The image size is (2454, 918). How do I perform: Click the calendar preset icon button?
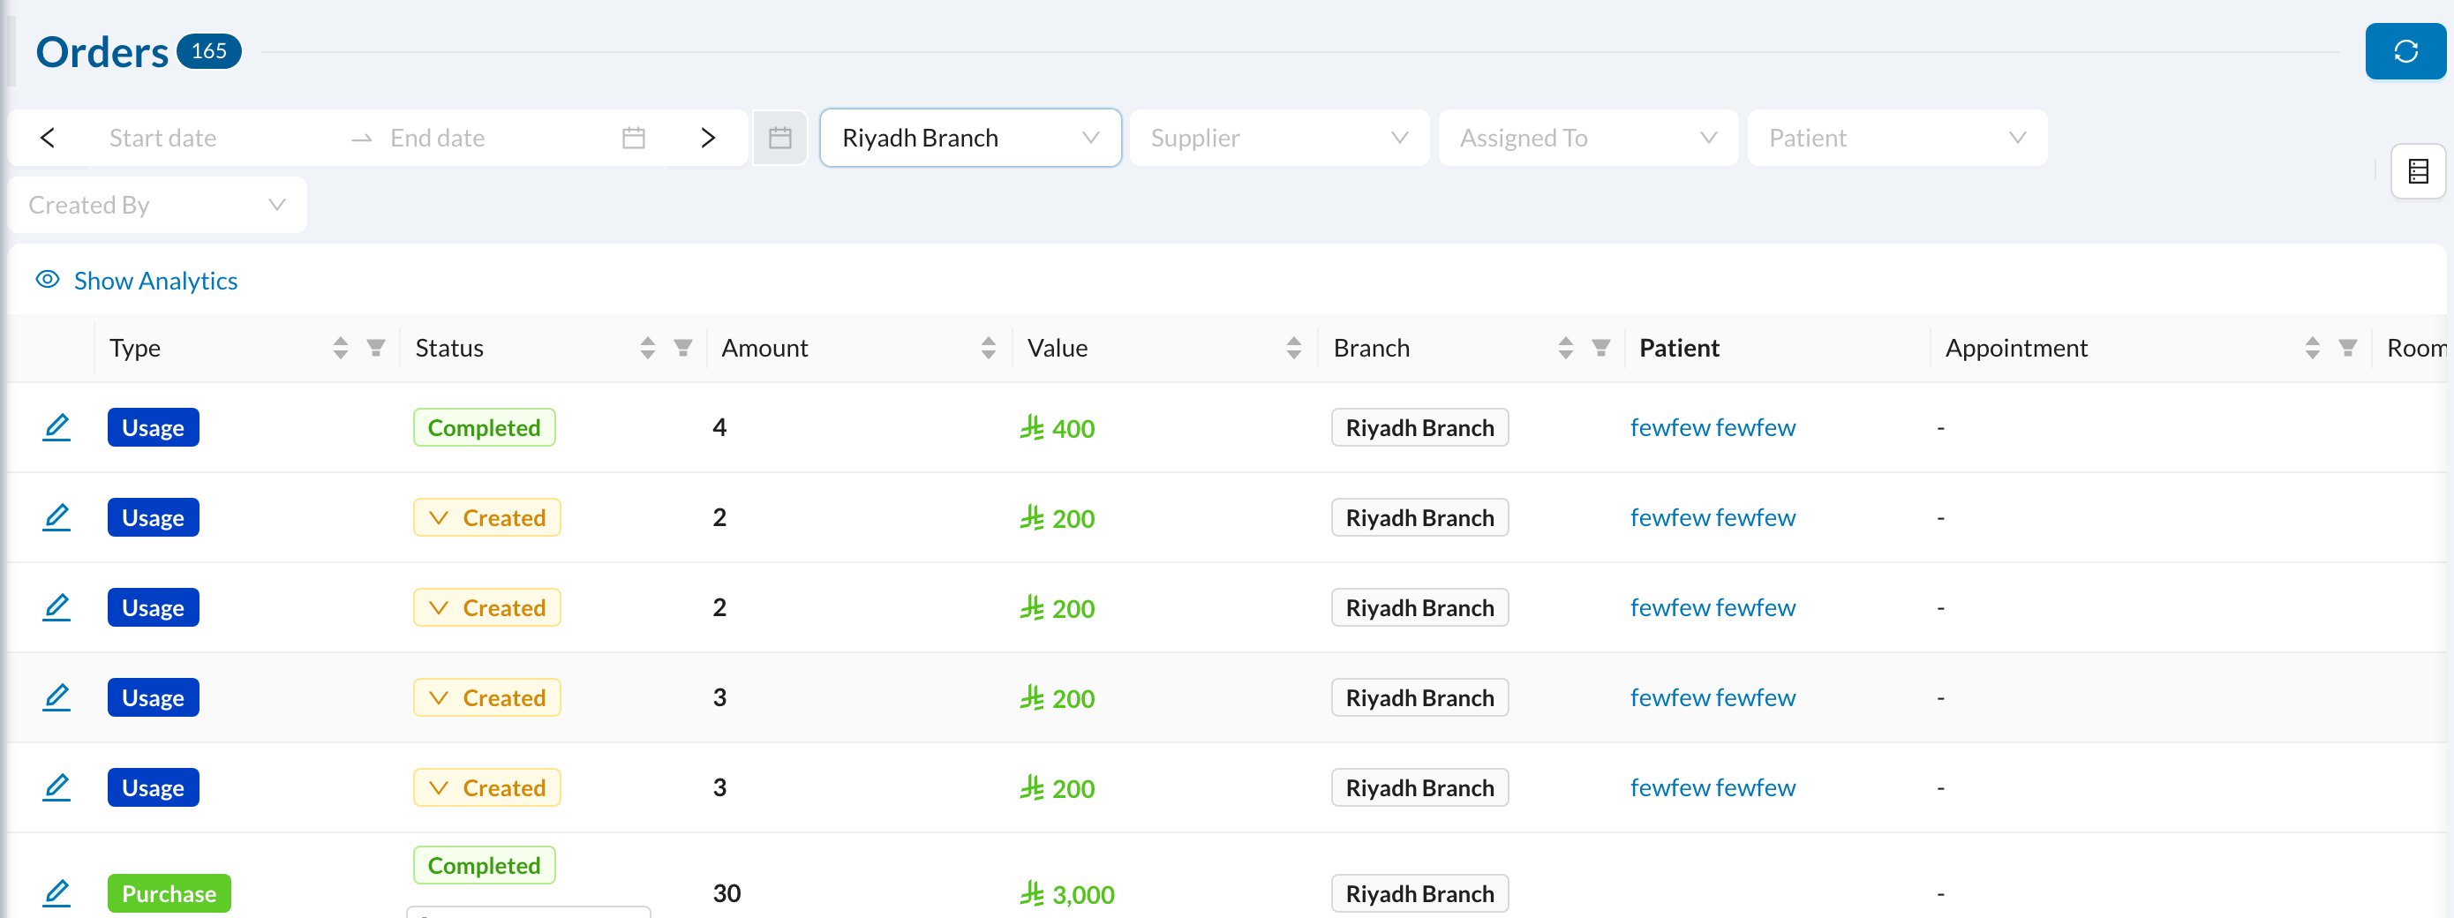pos(780,138)
